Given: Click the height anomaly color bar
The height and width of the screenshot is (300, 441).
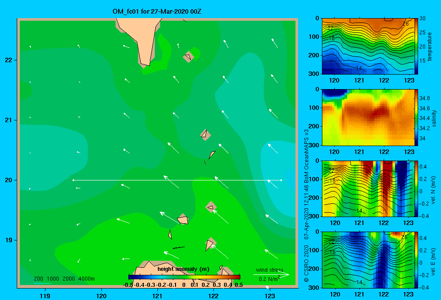Looking at the screenshot, I should pyautogui.click(x=184, y=277).
